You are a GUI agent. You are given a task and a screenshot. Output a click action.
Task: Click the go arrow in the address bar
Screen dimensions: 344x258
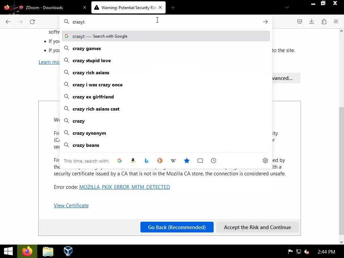coord(265,22)
